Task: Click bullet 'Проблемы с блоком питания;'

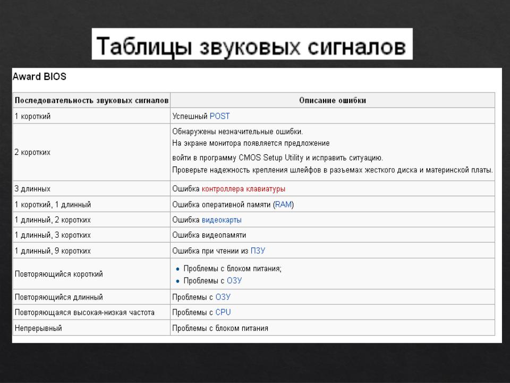Action: 233,269
